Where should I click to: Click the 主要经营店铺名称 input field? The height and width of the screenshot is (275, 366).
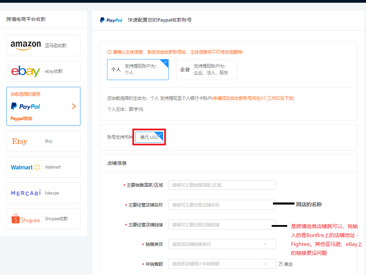coord(222,205)
